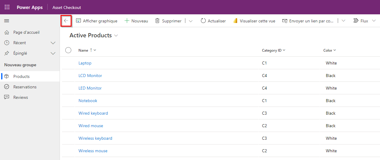Open the send link dropdown arrow

point(343,21)
